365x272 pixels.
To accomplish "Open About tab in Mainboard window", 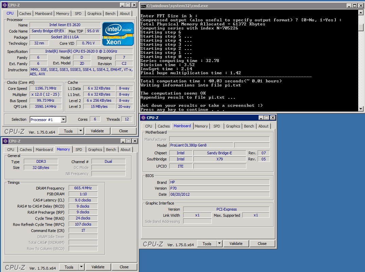I will coord(263,126).
